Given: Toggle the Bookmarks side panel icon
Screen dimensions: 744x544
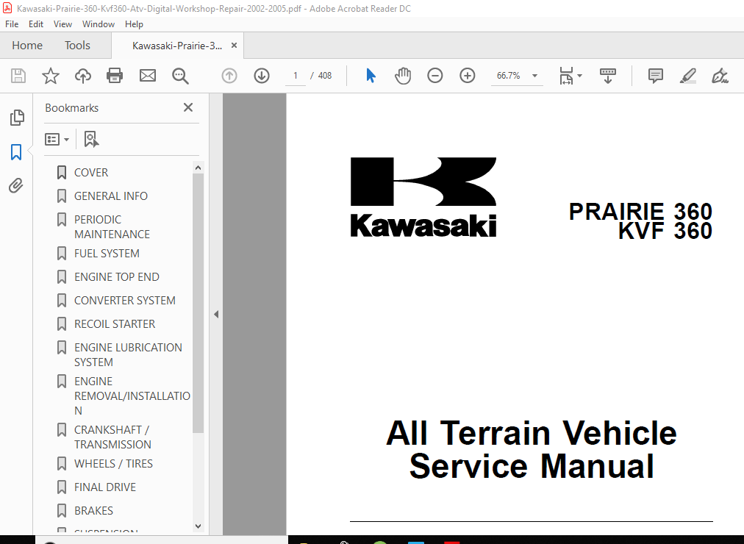Looking at the screenshot, I should (x=16, y=152).
